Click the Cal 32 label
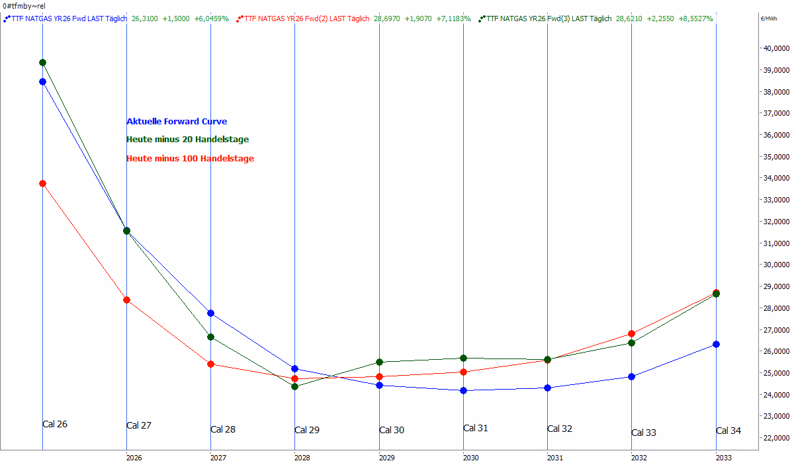 click(x=560, y=429)
